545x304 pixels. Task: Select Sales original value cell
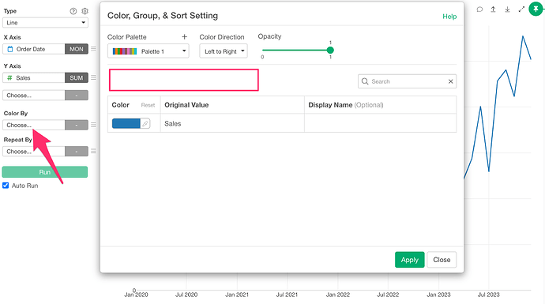tap(232, 123)
